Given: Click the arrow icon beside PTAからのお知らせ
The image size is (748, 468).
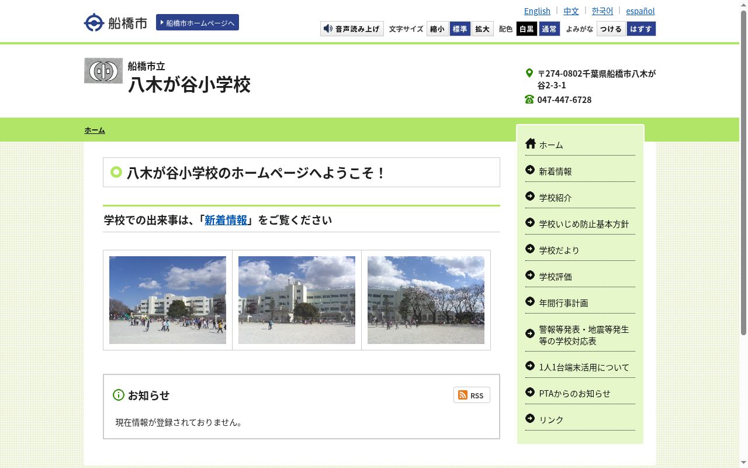Looking at the screenshot, I should (x=530, y=392).
